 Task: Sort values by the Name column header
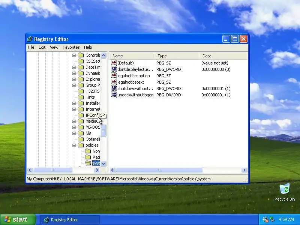point(132,56)
